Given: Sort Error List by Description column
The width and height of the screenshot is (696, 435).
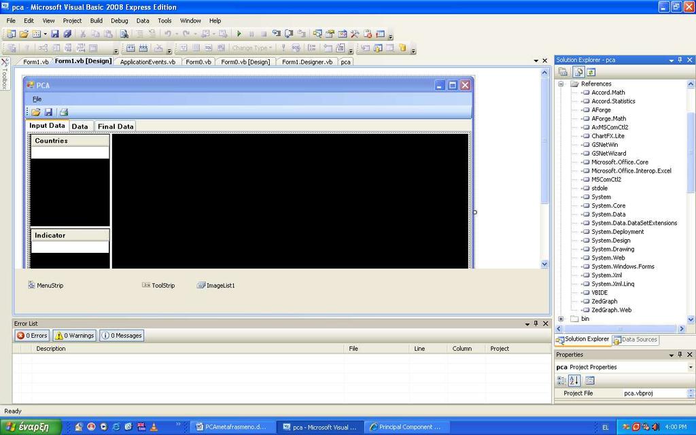Looking at the screenshot, I should pyautogui.click(x=188, y=349).
